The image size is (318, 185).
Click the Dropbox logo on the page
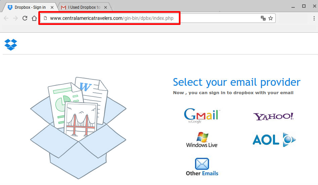tap(11, 45)
